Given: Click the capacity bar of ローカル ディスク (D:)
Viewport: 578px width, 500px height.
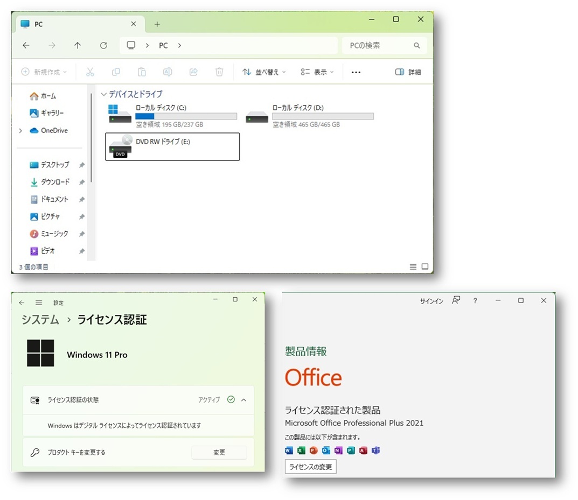Looking at the screenshot, I should point(323,116).
